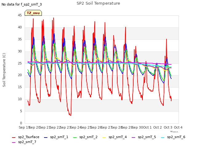Click the yellow sp2_smT_4 legend swatch
Viewport: 197px width, 148px height.
point(104,138)
